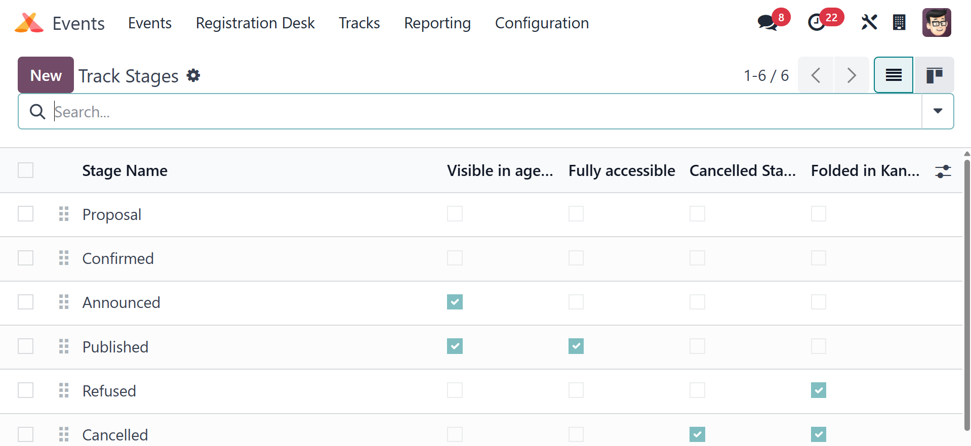
Task: Open the user avatar menu
Action: (x=936, y=23)
